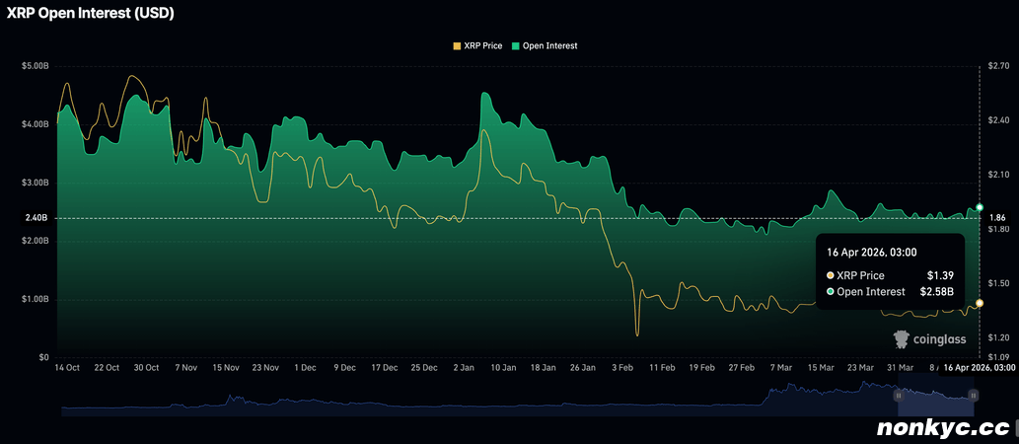The height and width of the screenshot is (444, 1019).
Task: Click the $2.58B Open Interest tooltip value
Action: pyautogui.click(x=935, y=292)
